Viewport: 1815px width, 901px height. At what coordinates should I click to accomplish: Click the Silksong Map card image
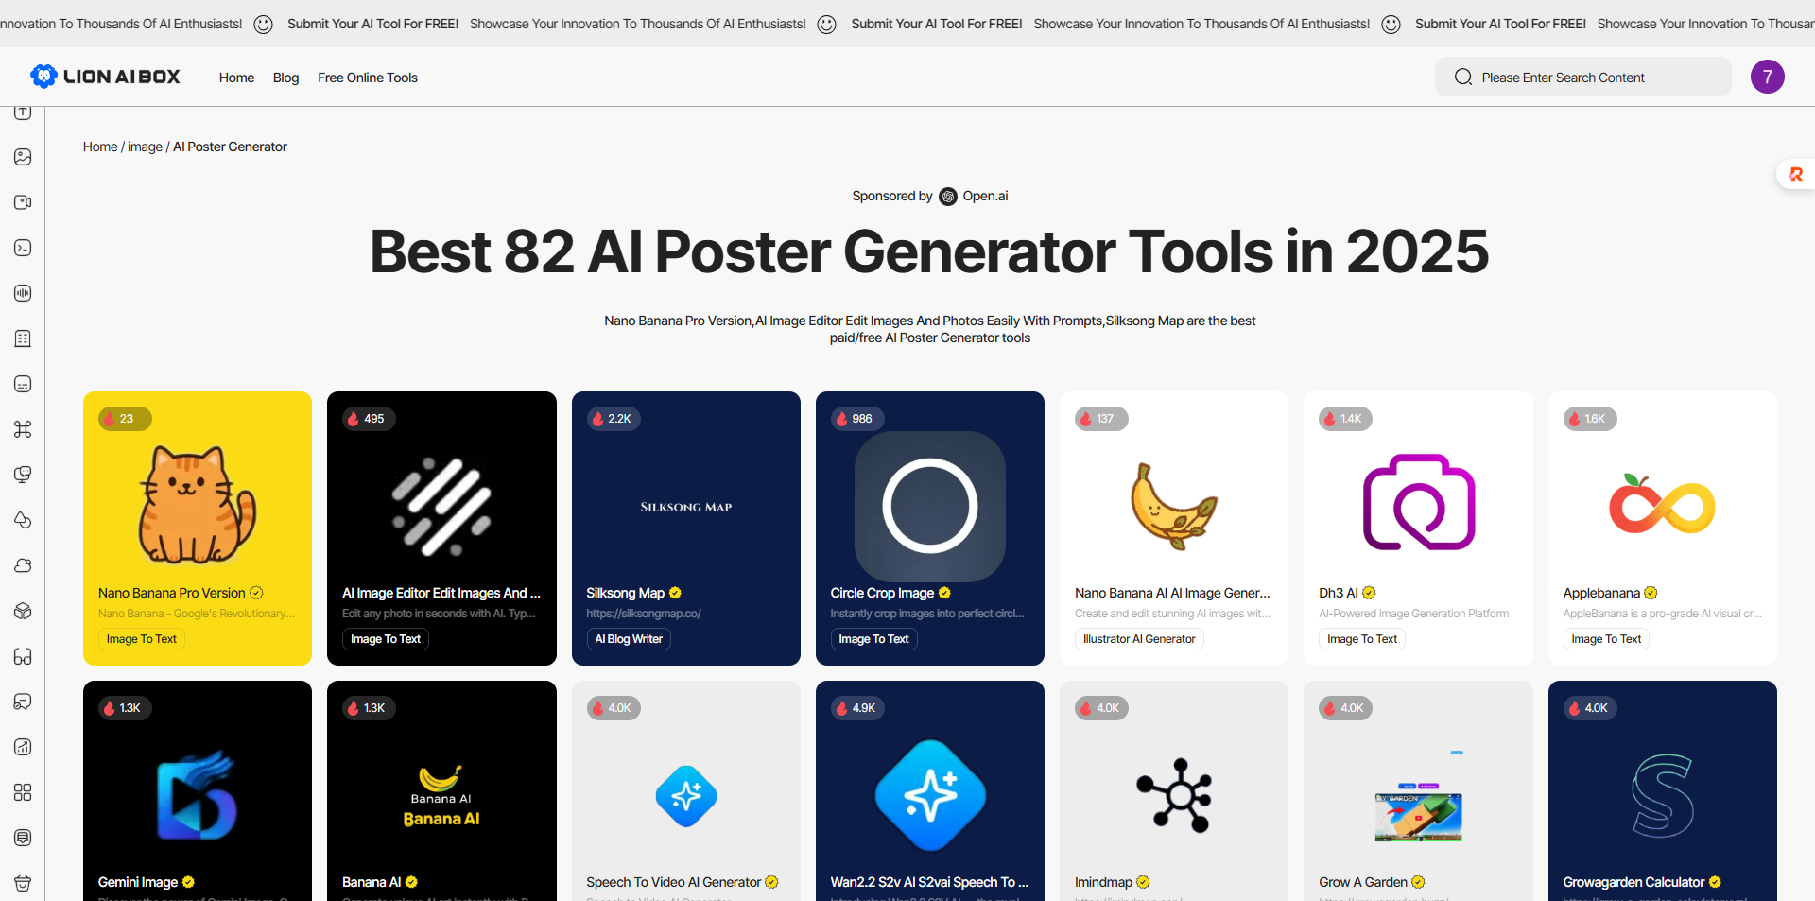[686, 507]
